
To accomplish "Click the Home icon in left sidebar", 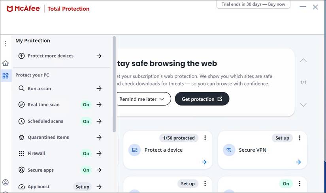I will pos(6,63).
